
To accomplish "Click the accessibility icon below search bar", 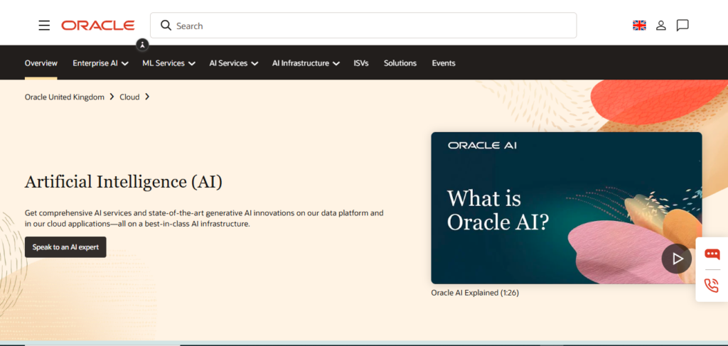I will click(x=142, y=45).
